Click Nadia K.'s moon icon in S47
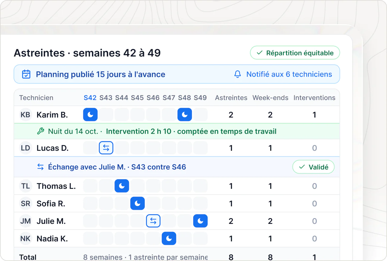The height and width of the screenshot is (261, 387). 169,239
